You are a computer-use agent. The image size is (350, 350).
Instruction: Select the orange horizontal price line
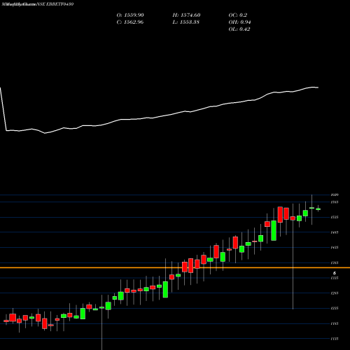point(175,267)
